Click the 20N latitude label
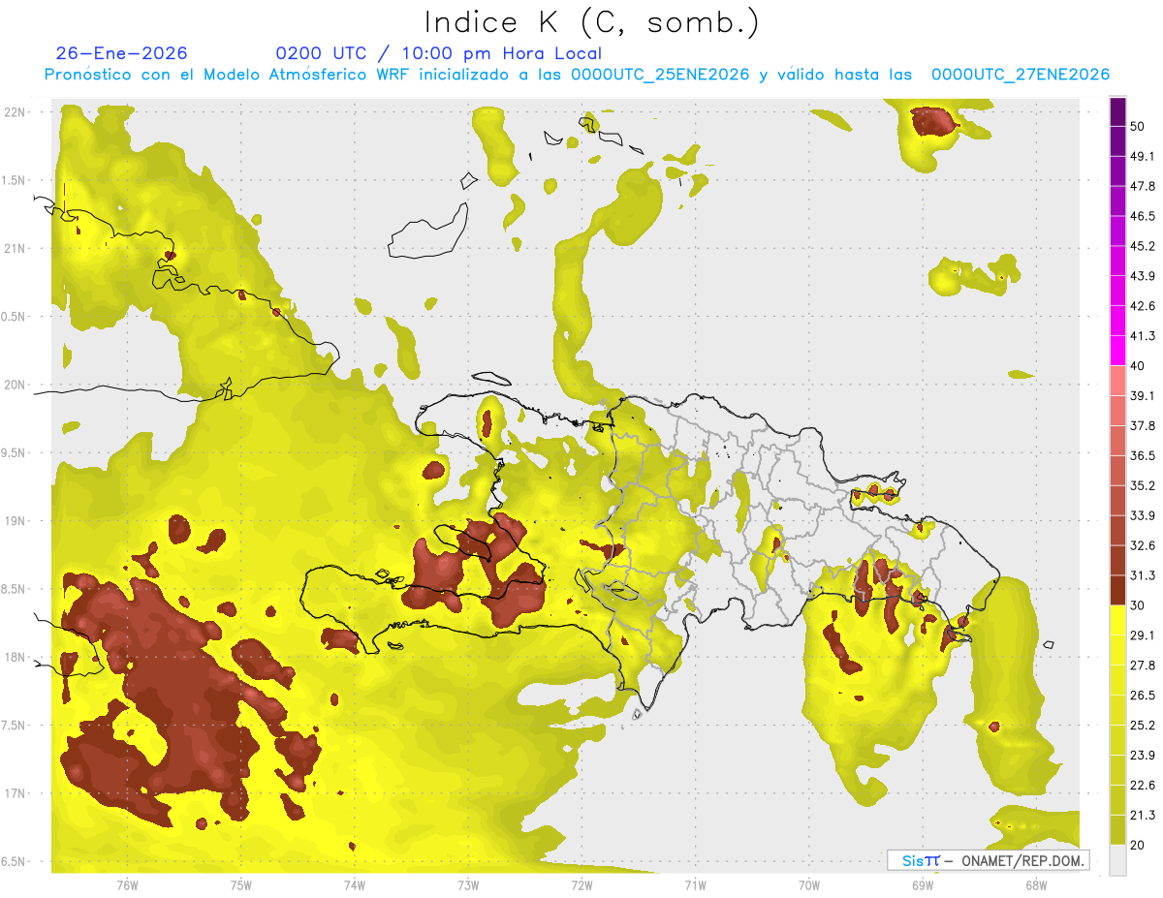The image size is (1163, 898). point(16,385)
